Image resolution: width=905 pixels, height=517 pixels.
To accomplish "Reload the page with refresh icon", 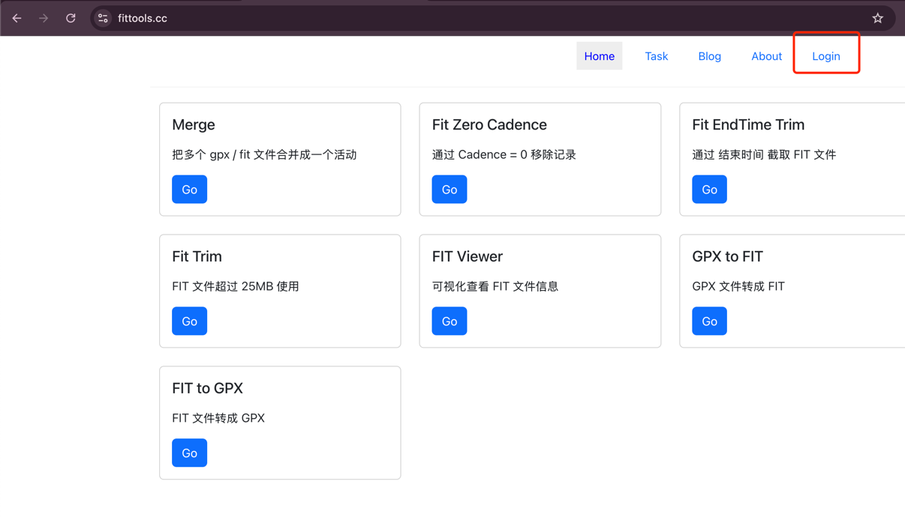I will tap(71, 18).
